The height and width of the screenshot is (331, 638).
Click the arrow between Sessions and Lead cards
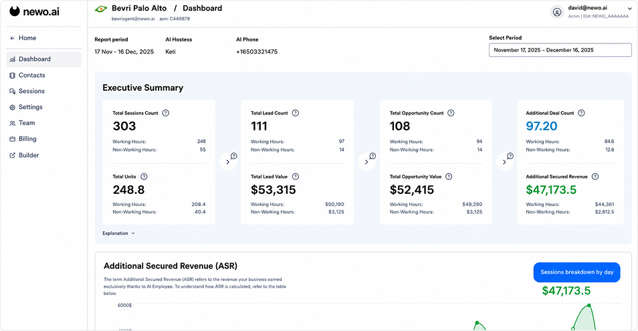point(228,162)
